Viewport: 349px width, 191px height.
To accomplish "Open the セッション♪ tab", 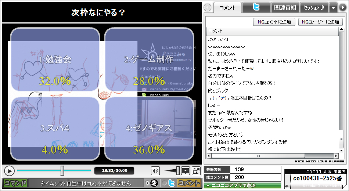I will pyautogui.click(x=314, y=8).
